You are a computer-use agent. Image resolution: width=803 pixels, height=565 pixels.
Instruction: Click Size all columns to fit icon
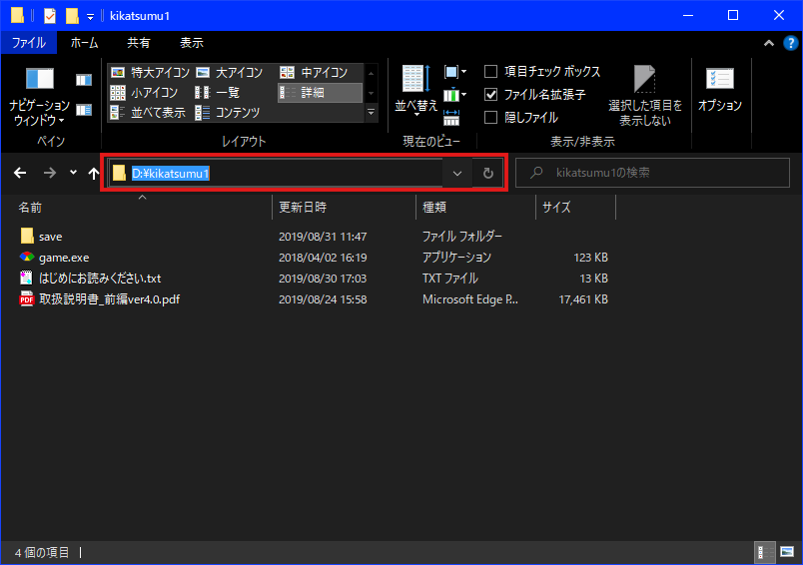coord(451,118)
